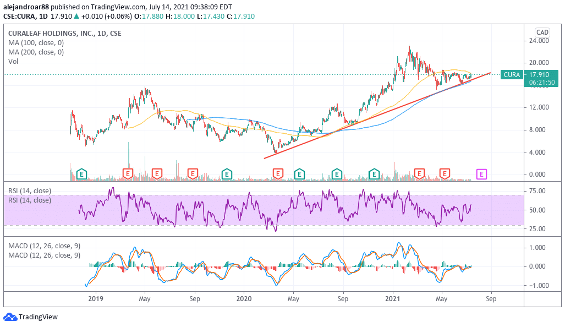The width and height of the screenshot is (565, 327).
Task: Click the green earnings marker just before 2019
Action: coord(82,175)
